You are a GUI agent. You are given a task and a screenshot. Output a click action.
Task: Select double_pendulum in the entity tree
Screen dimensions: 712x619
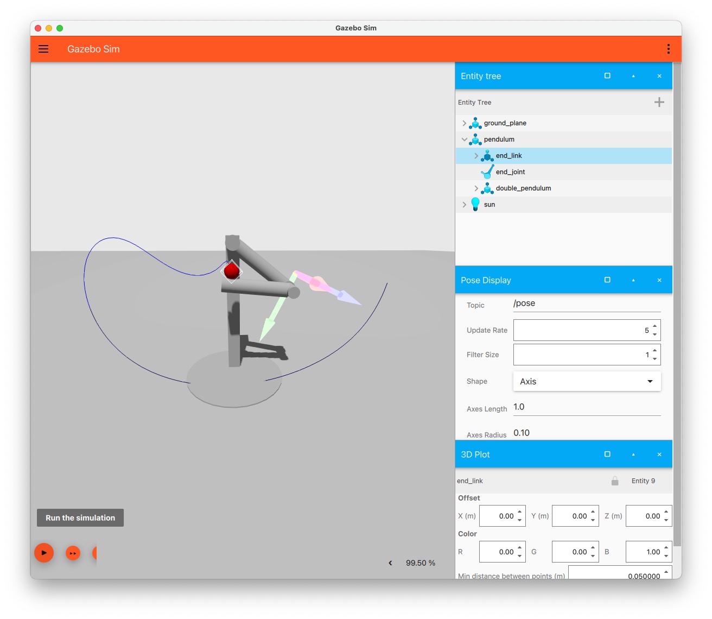(x=523, y=188)
